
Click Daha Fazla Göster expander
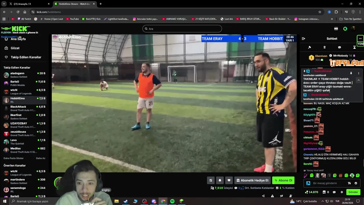14,158
